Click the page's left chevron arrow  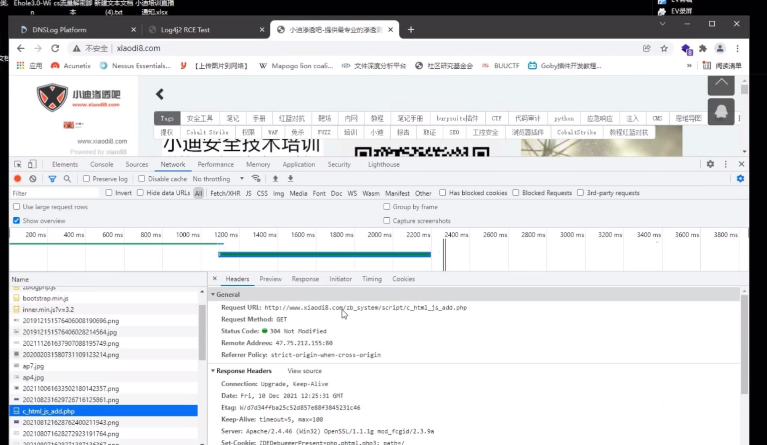(x=160, y=94)
